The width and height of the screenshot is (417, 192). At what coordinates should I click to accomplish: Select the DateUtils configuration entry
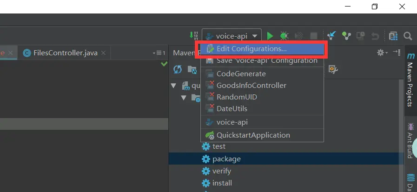[262, 109]
